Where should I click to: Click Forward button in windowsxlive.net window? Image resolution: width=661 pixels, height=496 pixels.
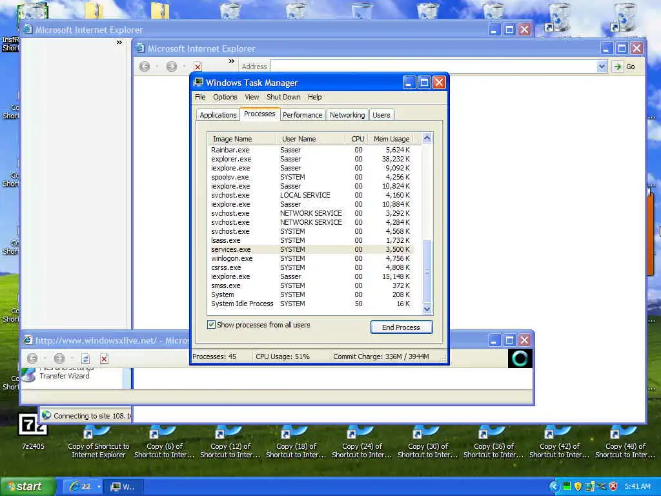click(x=59, y=358)
